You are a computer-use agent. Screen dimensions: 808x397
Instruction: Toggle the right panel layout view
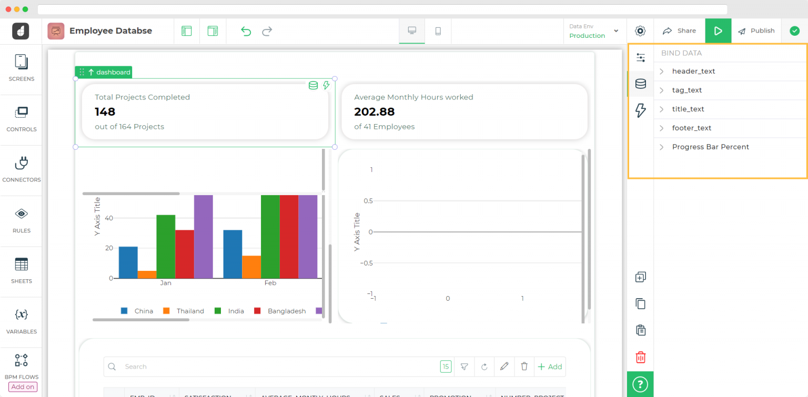213,30
